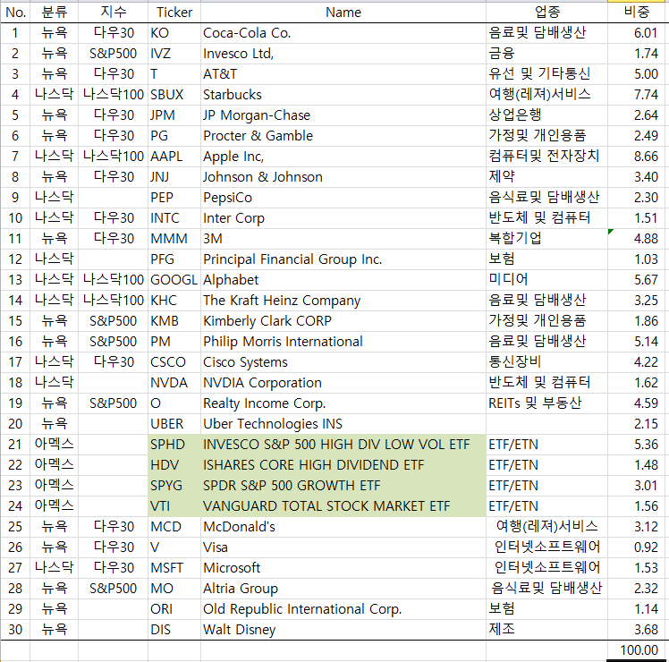This screenshot has height=662, width=669.
Task: Select VANGUARD TOTAL STOCK MARKET ETF cell
Action: tap(343, 505)
